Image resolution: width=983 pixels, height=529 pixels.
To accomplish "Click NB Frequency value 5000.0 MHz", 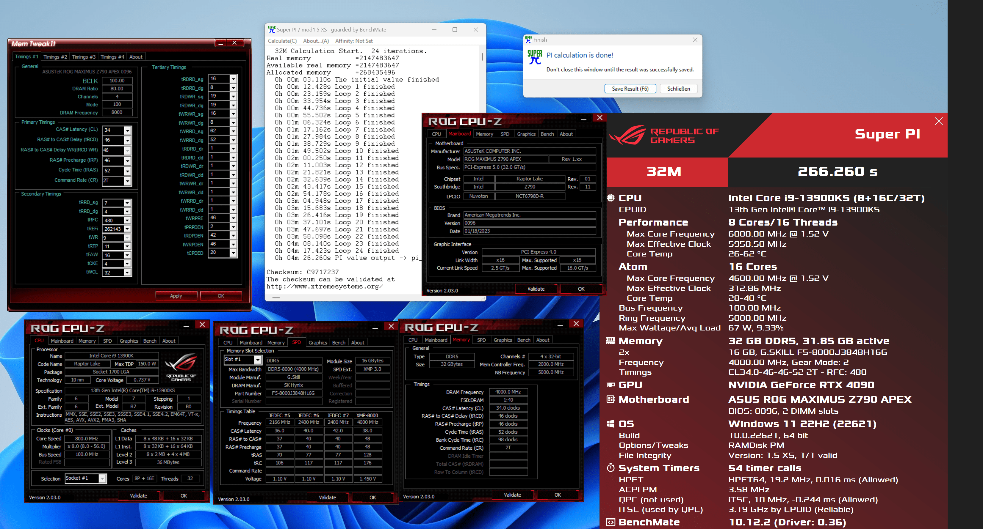I will pos(551,372).
